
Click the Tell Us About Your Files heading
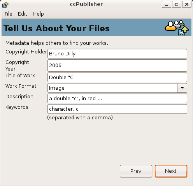click(x=56, y=28)
